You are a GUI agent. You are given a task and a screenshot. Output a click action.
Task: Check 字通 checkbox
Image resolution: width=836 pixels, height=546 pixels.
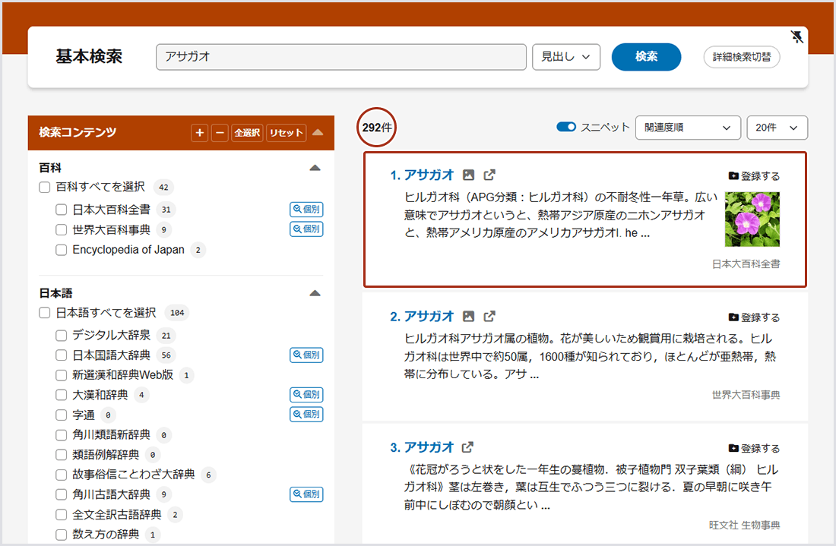click(x=62, y=415)
